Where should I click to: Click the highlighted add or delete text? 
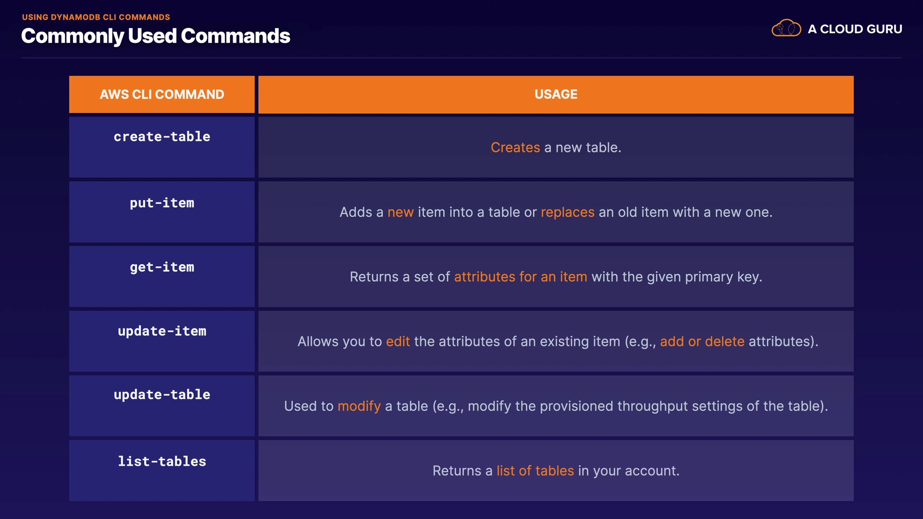(x=702, y=342)
